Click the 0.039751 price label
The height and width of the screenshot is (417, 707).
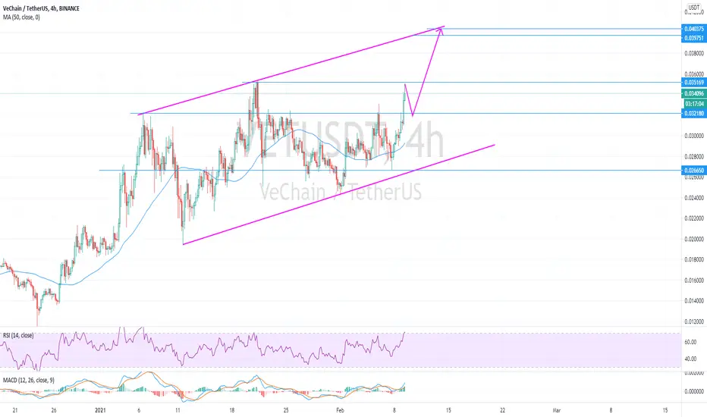click(x=693, y=38)
